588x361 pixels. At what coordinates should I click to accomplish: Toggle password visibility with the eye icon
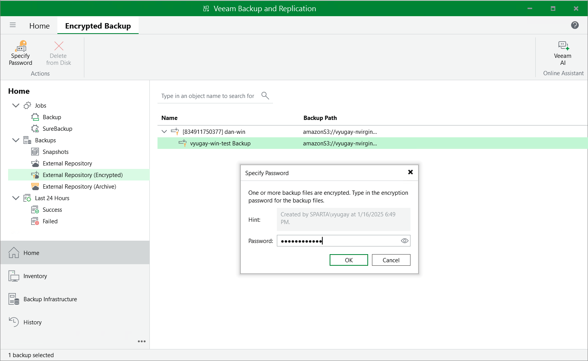pyautogui.click(x=404, y=241)
